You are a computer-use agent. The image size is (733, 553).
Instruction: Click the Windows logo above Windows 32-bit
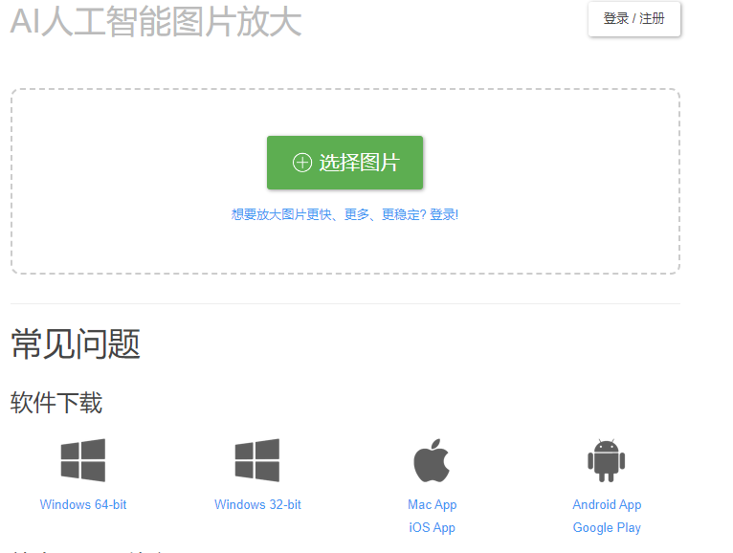pyautogui.click(x=257, y=461)
